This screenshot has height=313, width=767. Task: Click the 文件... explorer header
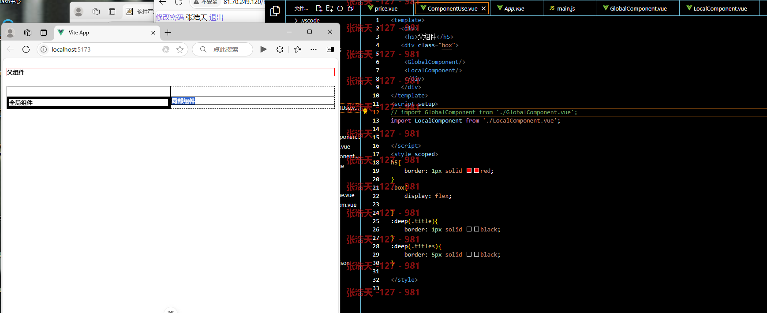coord(301,8)
